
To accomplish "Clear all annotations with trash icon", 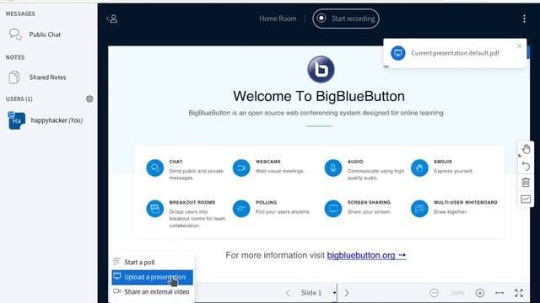I will pos(526,183).
